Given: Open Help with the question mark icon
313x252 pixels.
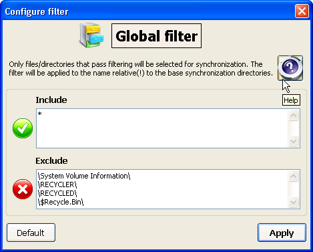Looking at the screenshot, I should click(290, 68).
